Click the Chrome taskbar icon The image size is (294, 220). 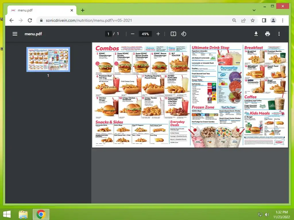point(41,214)
